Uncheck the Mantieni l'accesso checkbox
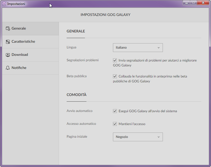 click(x=115, y=124)
